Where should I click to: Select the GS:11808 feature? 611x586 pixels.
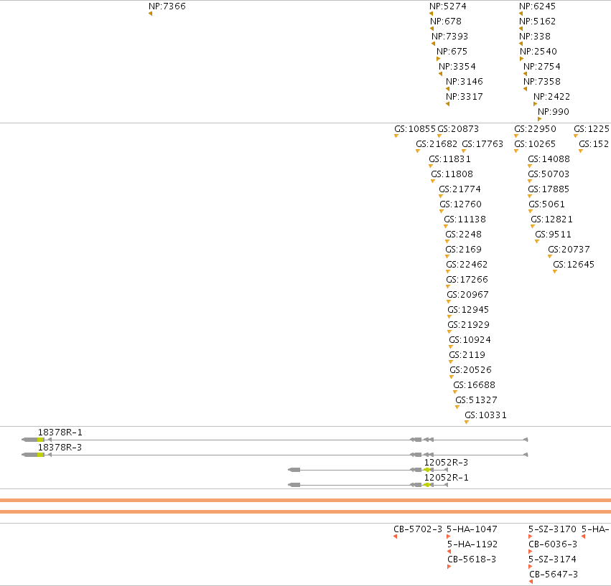pos(452,174)
